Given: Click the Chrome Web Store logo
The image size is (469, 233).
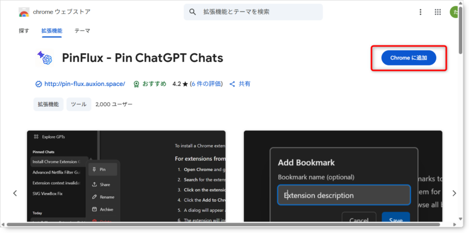Looking at the screenshot, I should tap(24, 12).
